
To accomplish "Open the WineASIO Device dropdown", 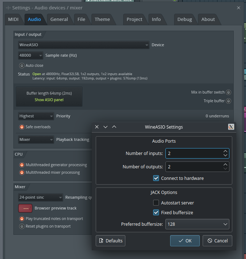I will coord(84,45).
